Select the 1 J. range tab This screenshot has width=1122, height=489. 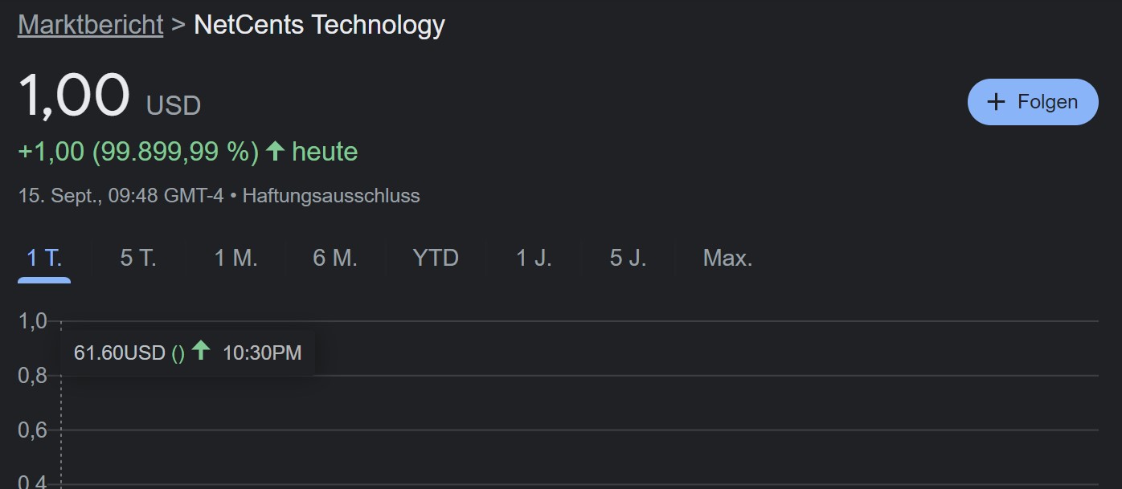(534, 258)
